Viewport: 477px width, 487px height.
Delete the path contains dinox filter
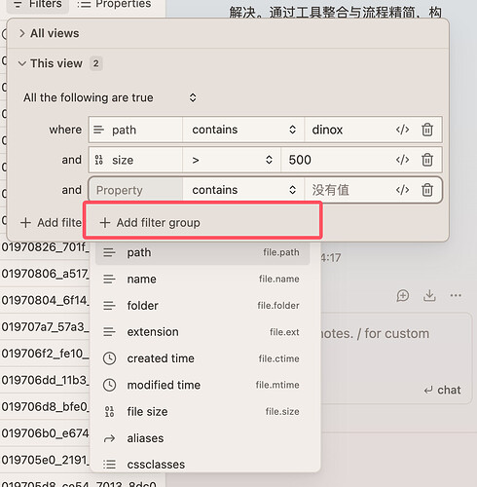pyautogui.click(x=427, y=130)
